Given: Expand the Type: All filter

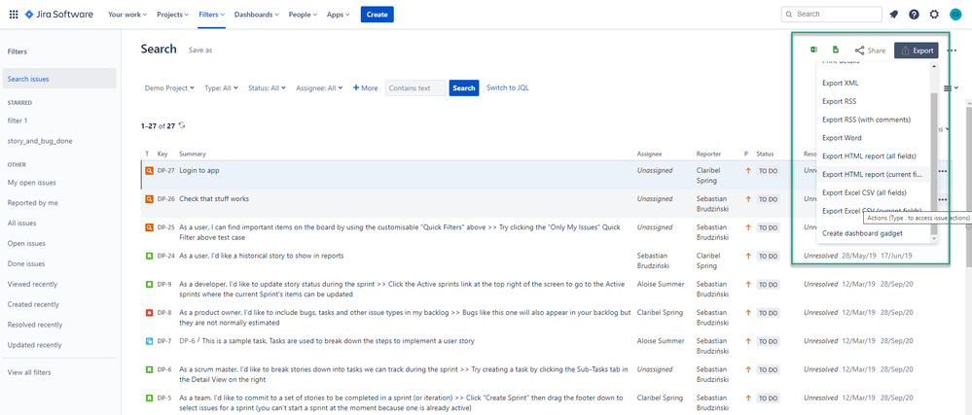Looking at the screenshot, I should pyautogui.click(x=221, y=87).
